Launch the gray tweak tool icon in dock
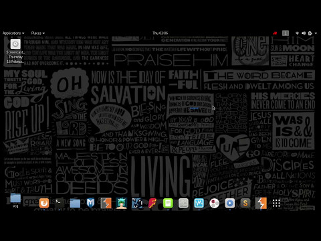This screenshot has height=241, width=321. point(183,204)
